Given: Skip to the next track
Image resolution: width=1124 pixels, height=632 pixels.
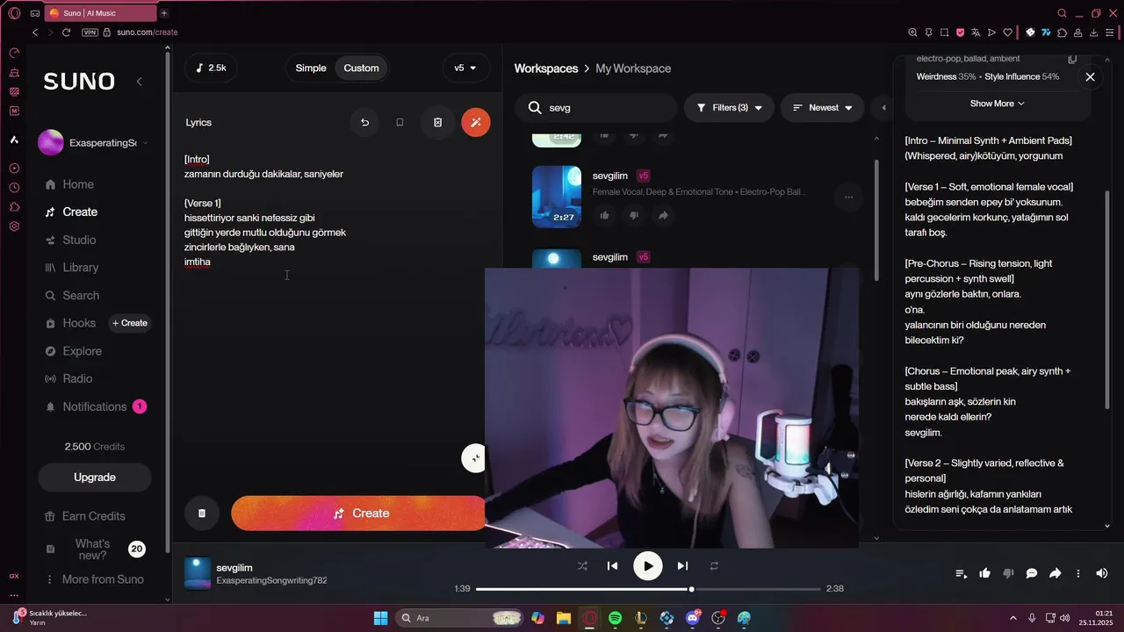Looking at the screenshot, I should (682, 566).
